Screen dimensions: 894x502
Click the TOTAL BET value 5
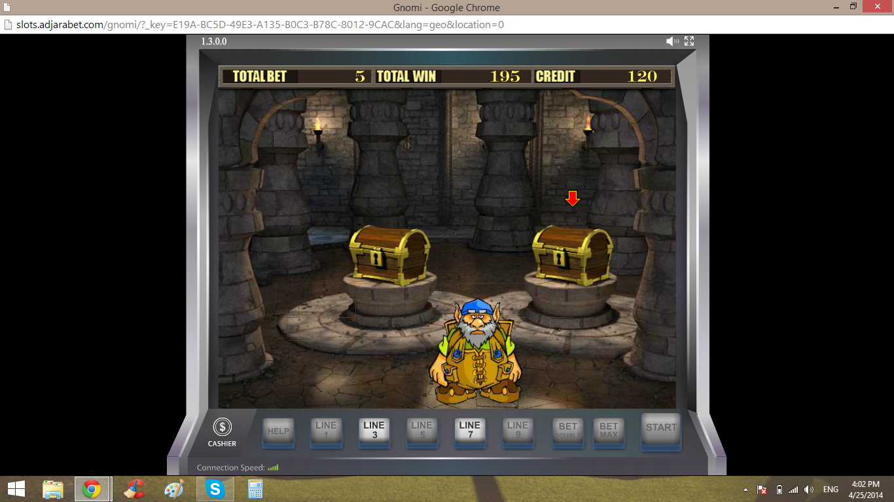[360, 76]
